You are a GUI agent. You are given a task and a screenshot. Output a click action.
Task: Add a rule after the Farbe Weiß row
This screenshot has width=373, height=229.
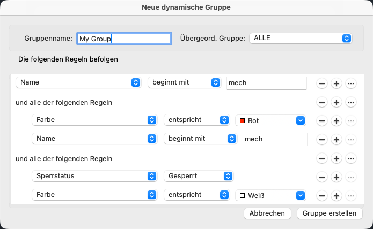click(337, 196)
